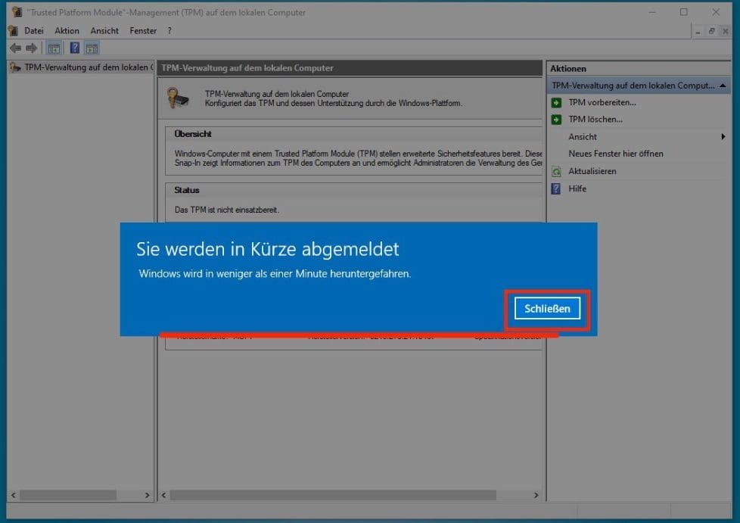Click the inner MDI minimize button
Viewport: 740px width, 523px height.
click(x=698, y=31)
